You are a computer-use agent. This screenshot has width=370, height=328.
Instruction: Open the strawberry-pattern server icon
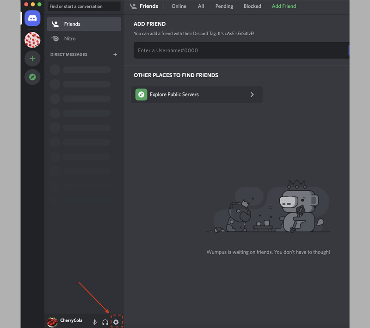click(x=32, y=40)
